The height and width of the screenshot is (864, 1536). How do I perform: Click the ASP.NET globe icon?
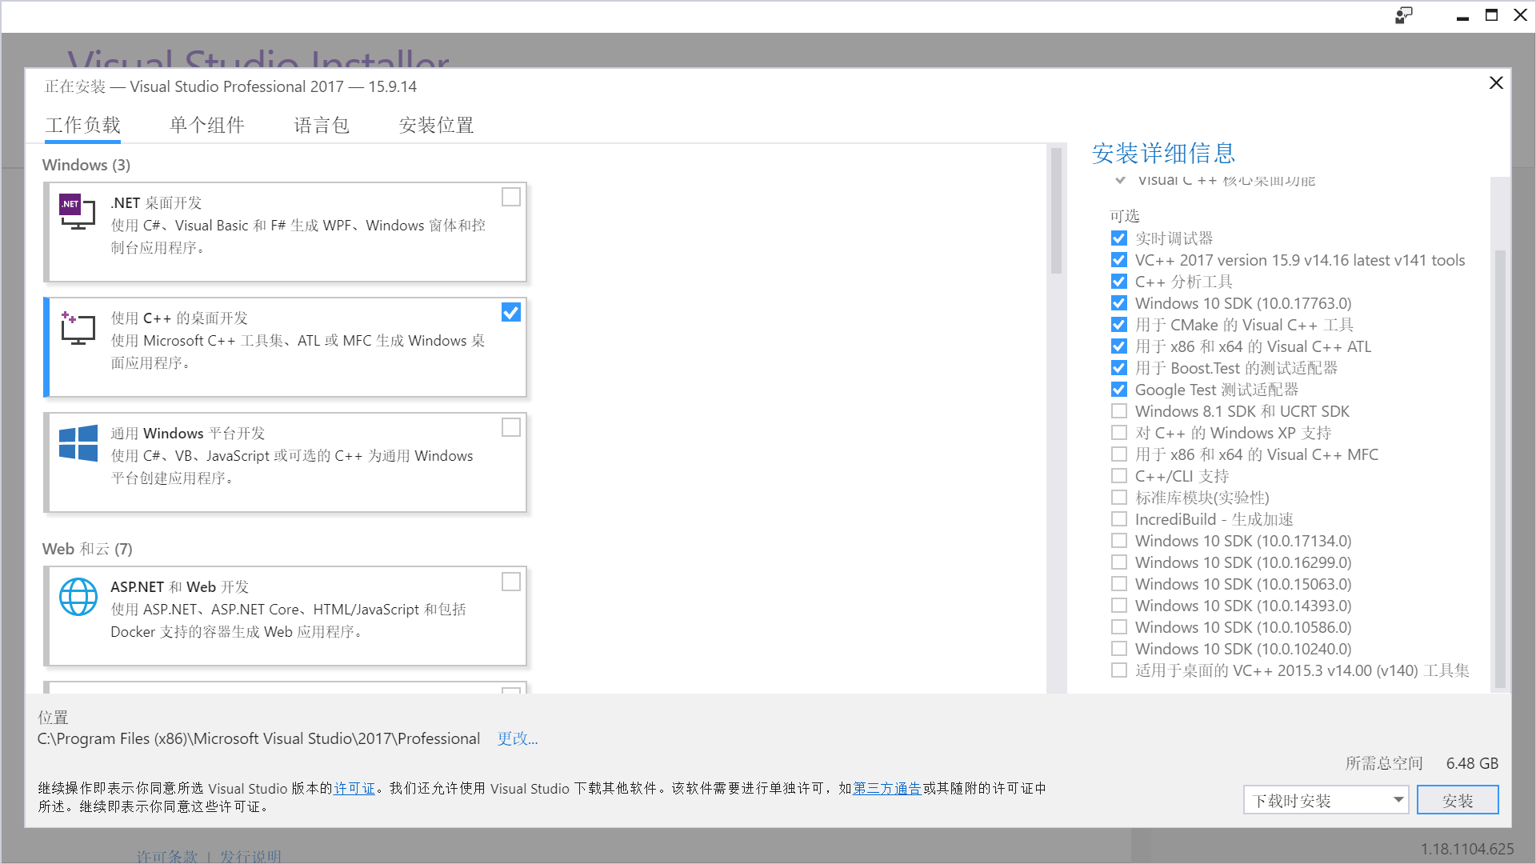[x=78, y=597]
